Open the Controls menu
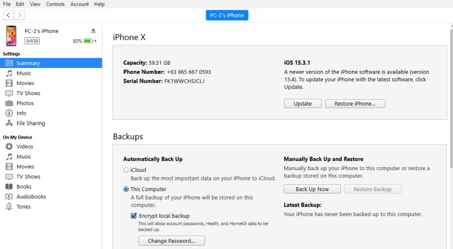The height and width of the screenshot is (249, 453). click(x=55, y=4)
